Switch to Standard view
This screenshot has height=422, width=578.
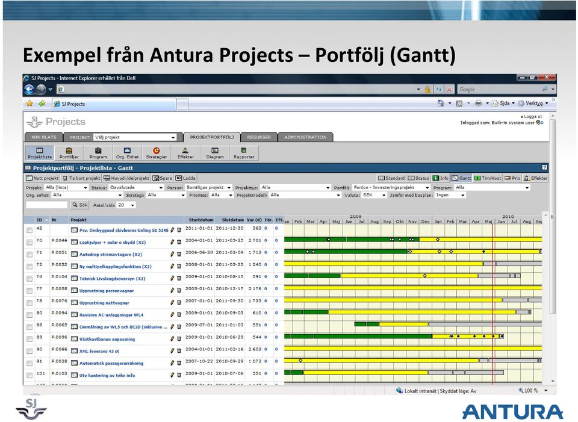coord(391,178)
